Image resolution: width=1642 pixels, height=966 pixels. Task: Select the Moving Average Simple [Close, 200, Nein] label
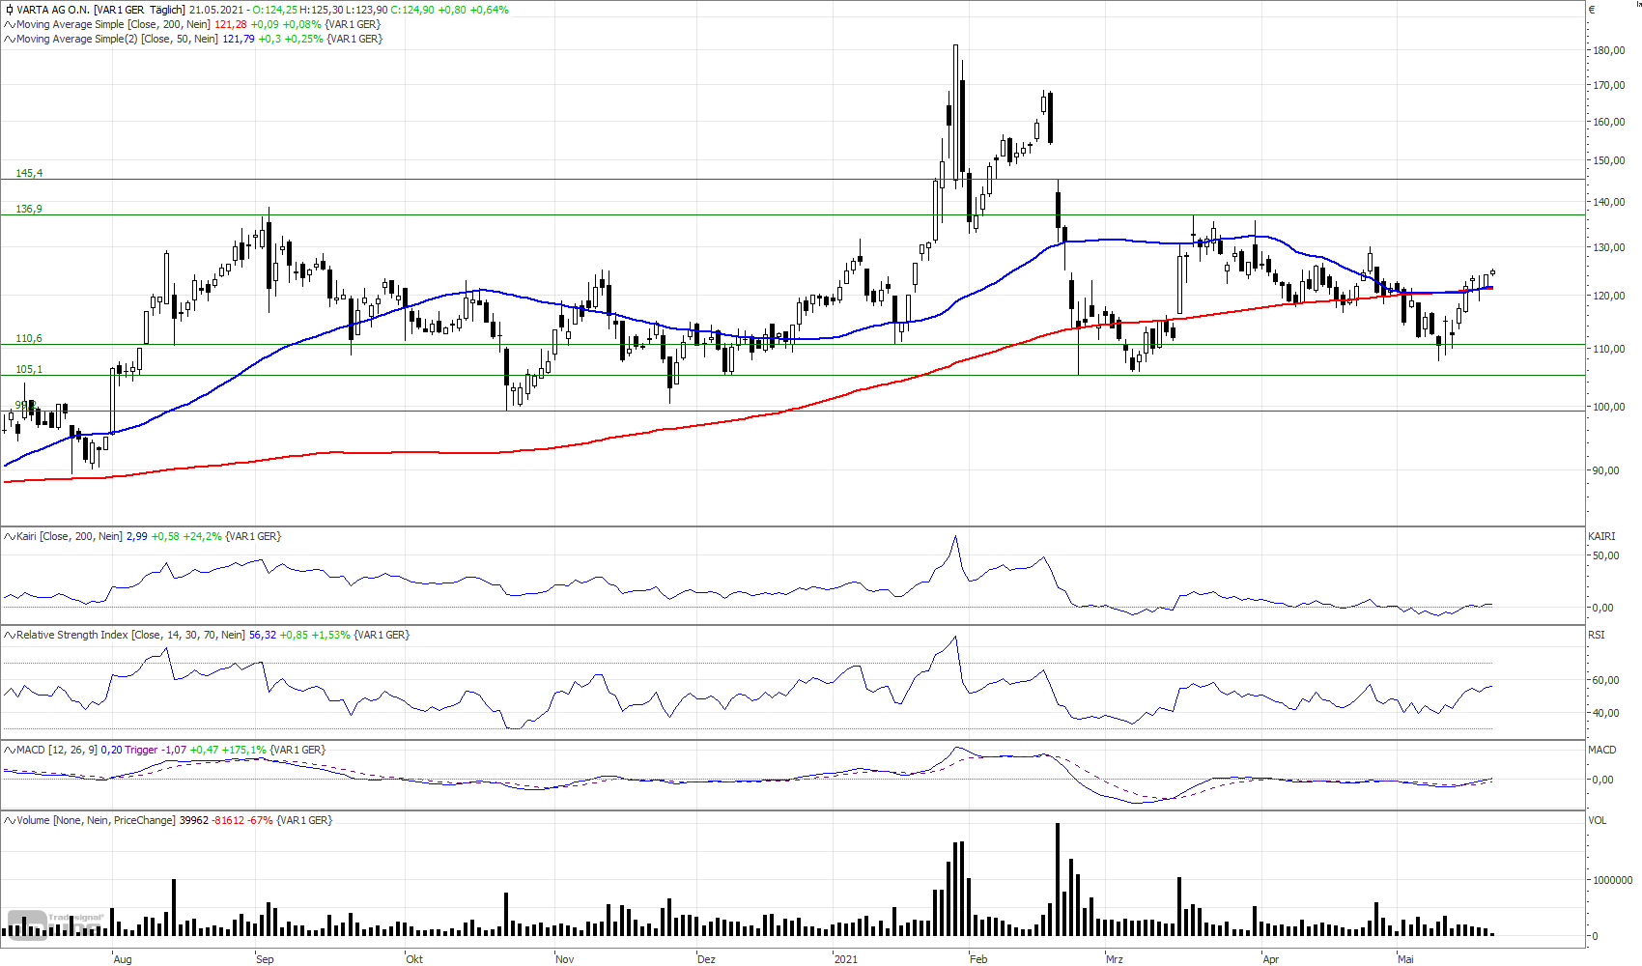coord(113,24)
